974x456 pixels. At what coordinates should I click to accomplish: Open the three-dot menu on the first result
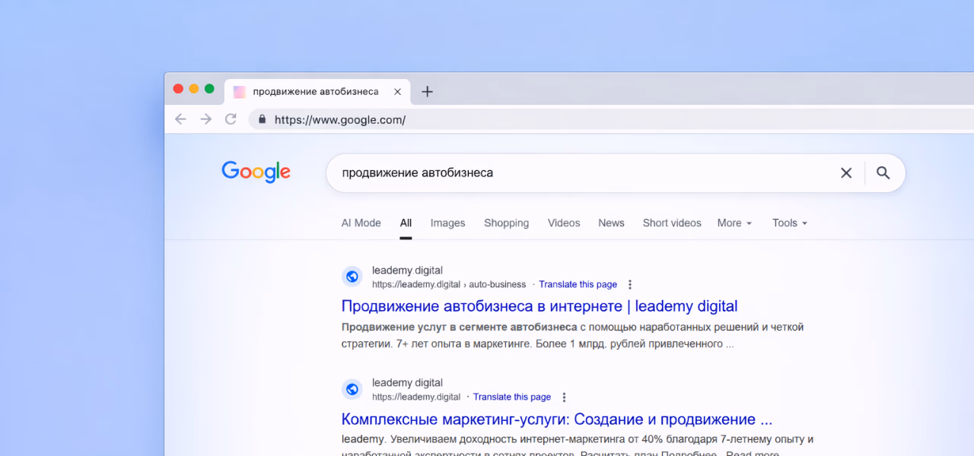[629, 283]
